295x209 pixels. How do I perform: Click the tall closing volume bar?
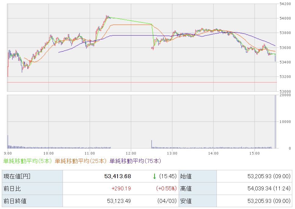coord(275,122)
